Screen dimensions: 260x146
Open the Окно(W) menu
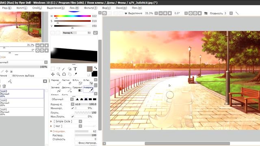tap(121, 8)
